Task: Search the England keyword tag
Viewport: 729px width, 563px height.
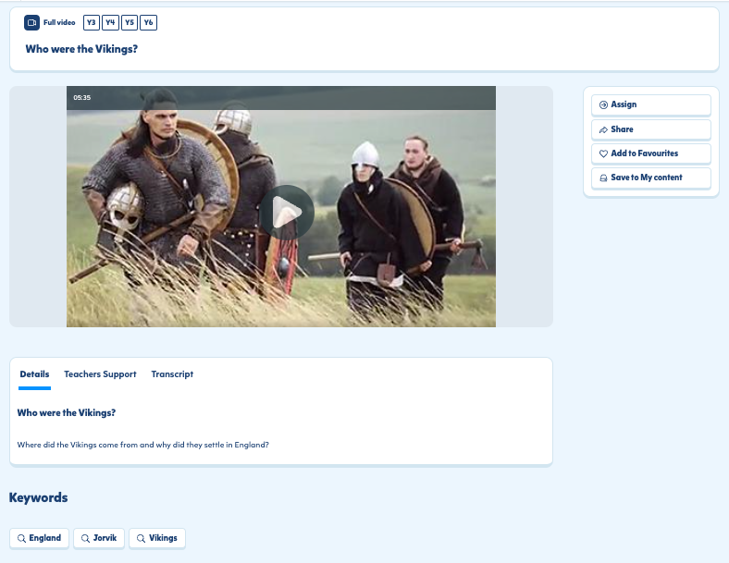Action: click(40, 538)
